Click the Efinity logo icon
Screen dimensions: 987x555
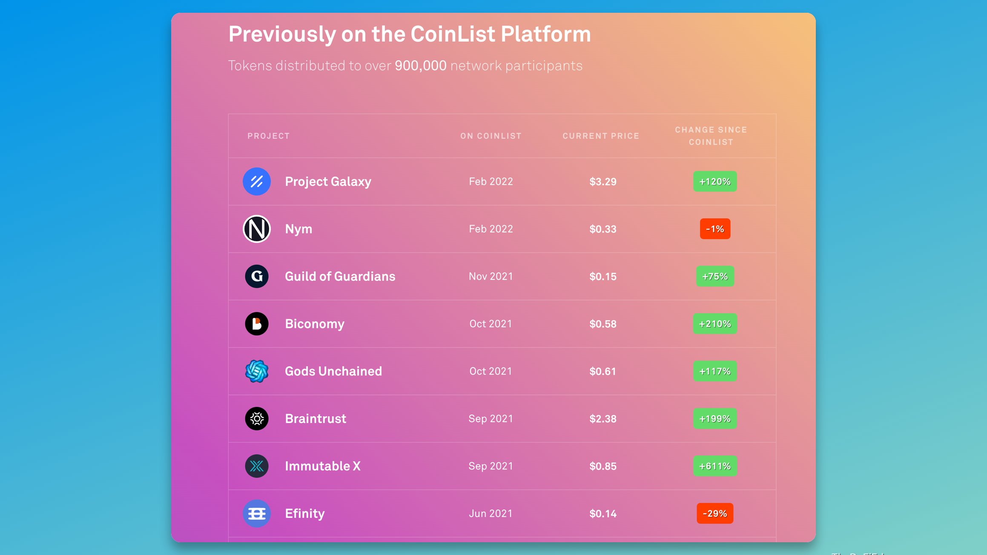click(257, 514)
